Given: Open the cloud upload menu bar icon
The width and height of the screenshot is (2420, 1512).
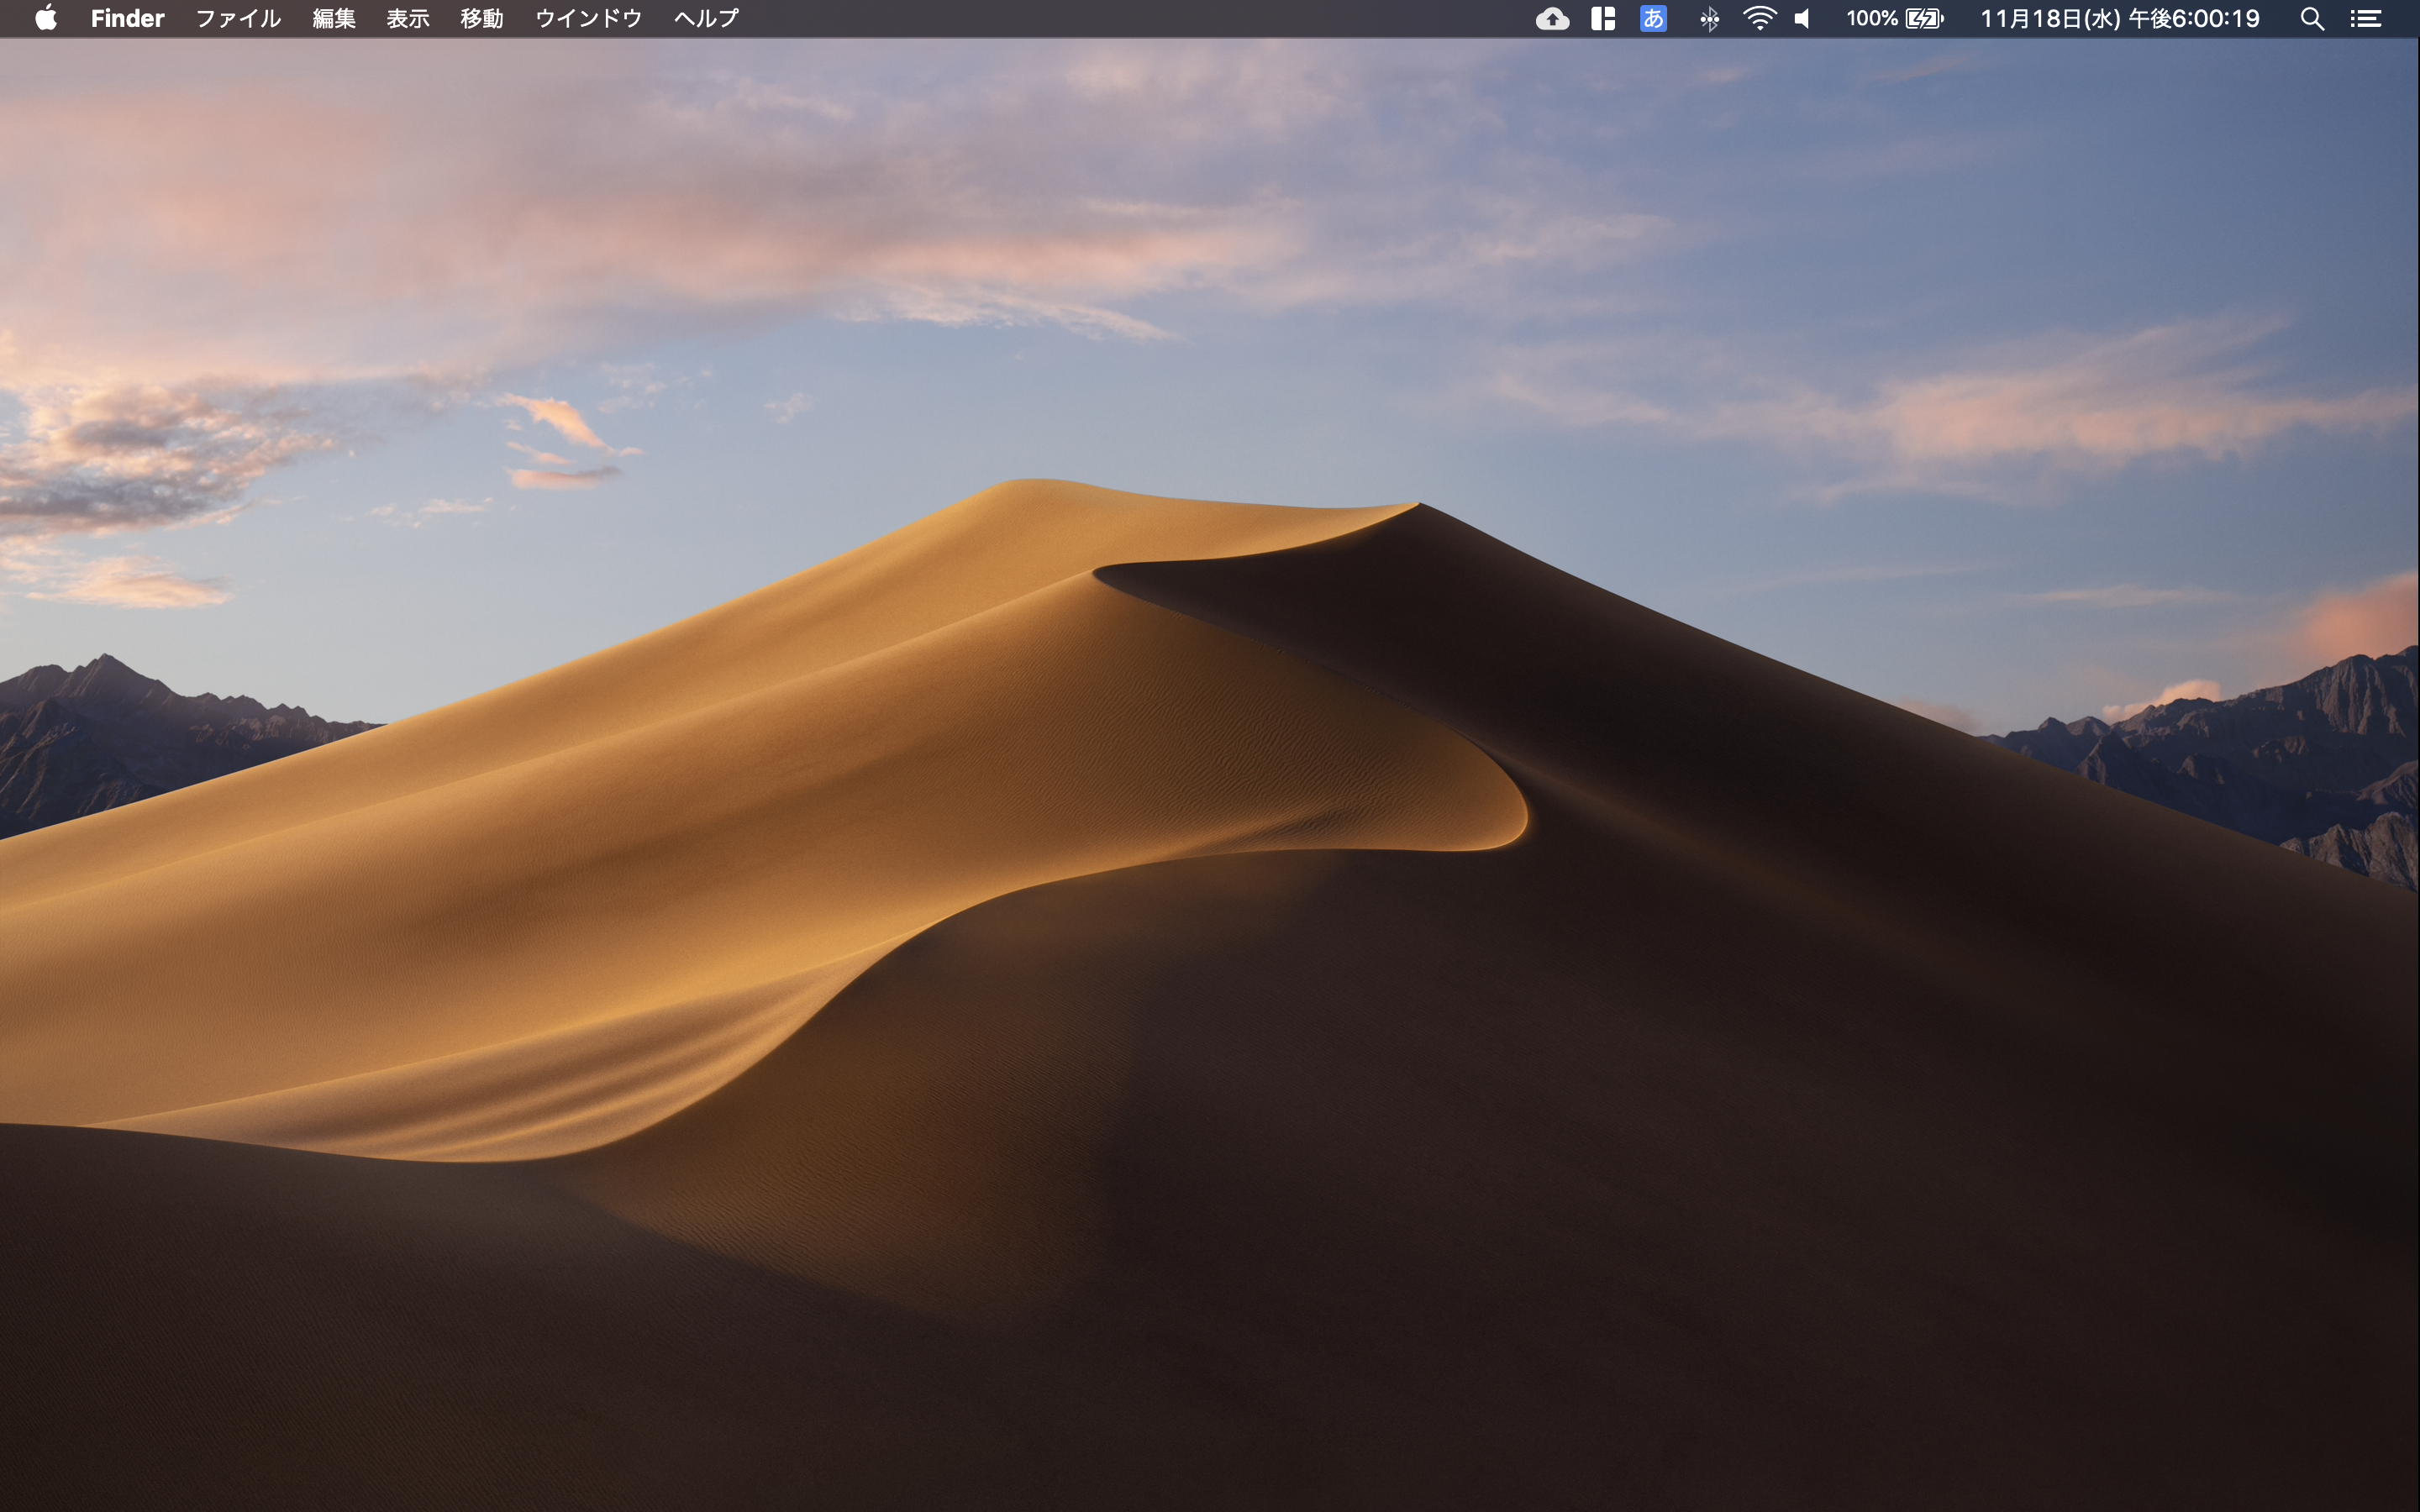Looking at the screenshot, I should click(1552, 18).
